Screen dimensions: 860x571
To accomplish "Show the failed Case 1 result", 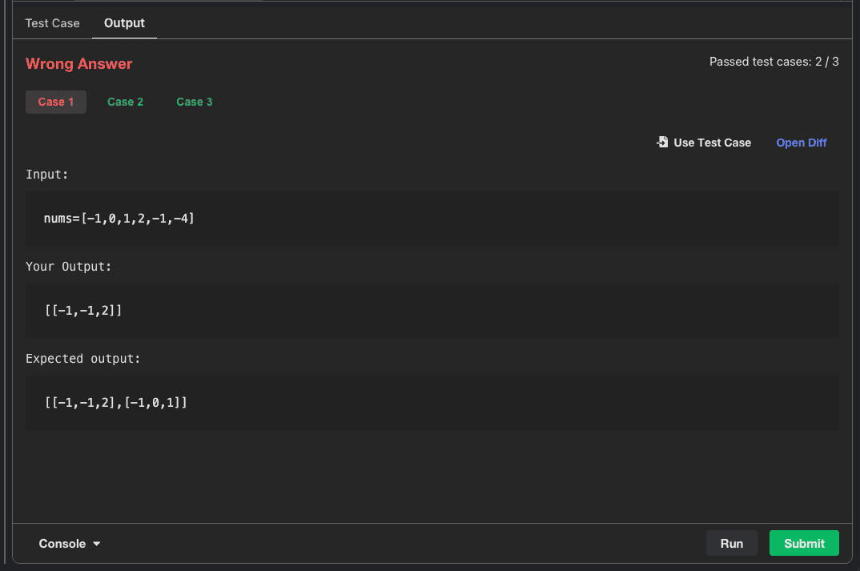I will 56,102.
